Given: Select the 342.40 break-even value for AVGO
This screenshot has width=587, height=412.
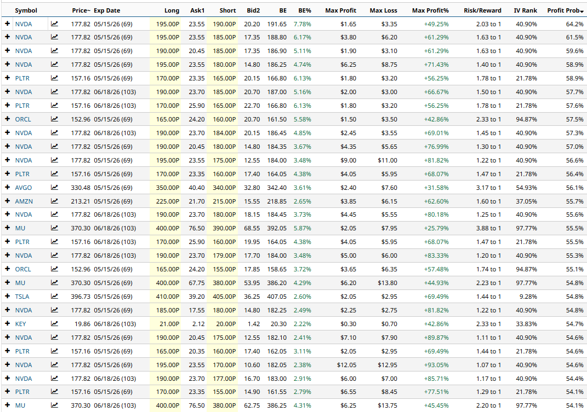Looking at the screenshot, I should coord(277,188).
